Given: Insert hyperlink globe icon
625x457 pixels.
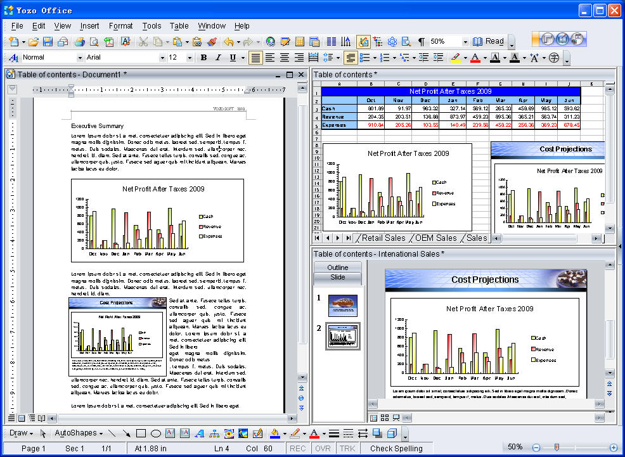Looking at the screenshot, I should [271, 41].
